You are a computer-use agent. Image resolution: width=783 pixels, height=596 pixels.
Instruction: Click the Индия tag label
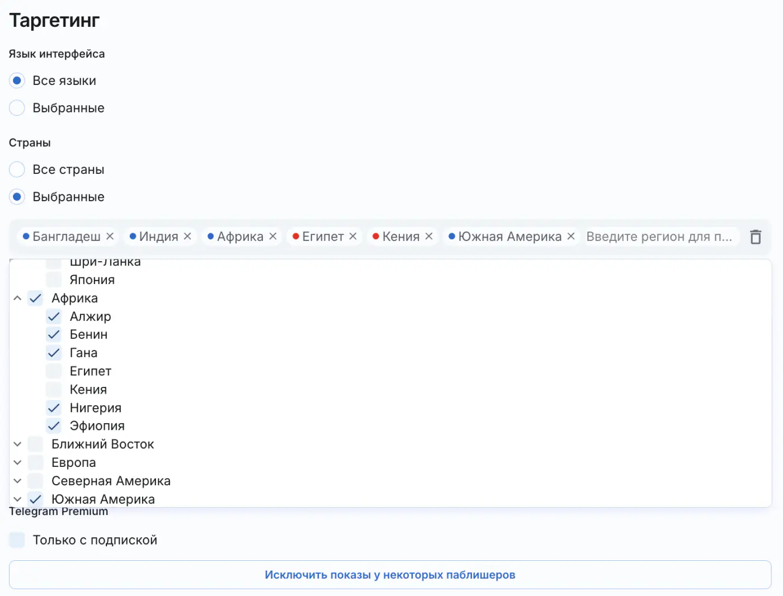159,236
